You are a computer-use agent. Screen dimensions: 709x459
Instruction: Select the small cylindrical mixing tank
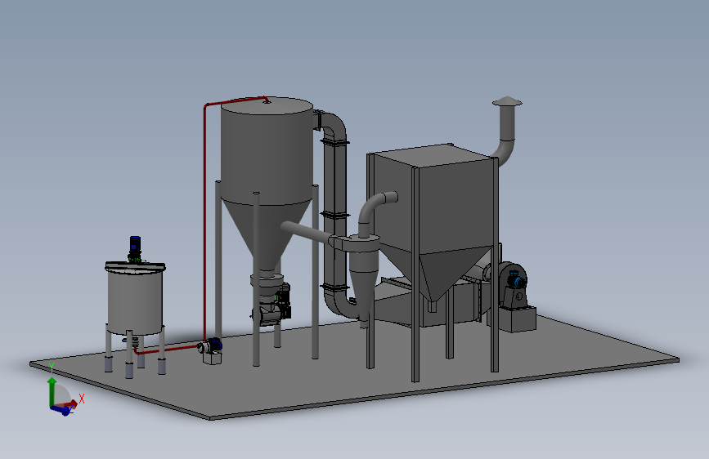[x=135, y=301]
